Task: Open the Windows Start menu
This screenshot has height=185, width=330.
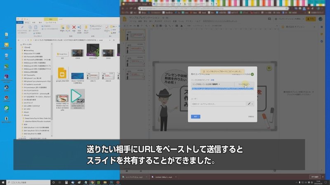Action: coord(3,183)
